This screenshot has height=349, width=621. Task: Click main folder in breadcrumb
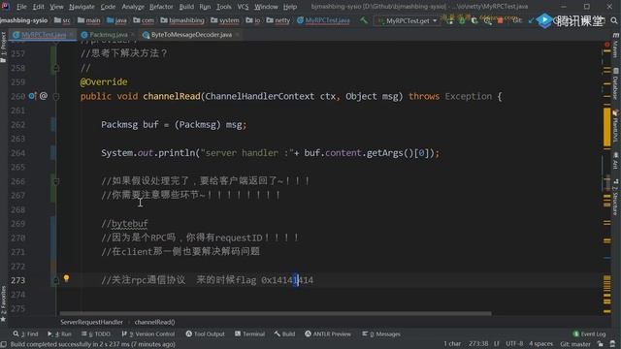[x=89, y=20]
